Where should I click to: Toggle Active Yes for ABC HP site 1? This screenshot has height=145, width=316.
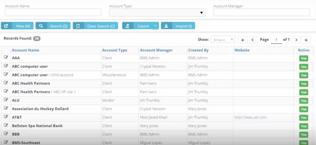click(x=303, y=92)
